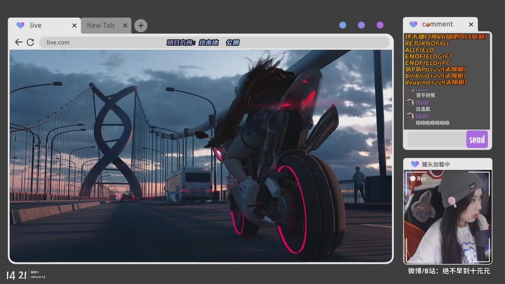Click the 猪头加载中 panel title
This screenshot has height=284, width=505.
pos(436,164)
